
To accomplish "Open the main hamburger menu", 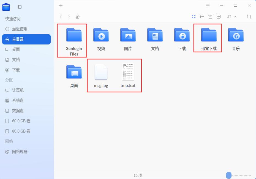I will [x=208, y=6].
